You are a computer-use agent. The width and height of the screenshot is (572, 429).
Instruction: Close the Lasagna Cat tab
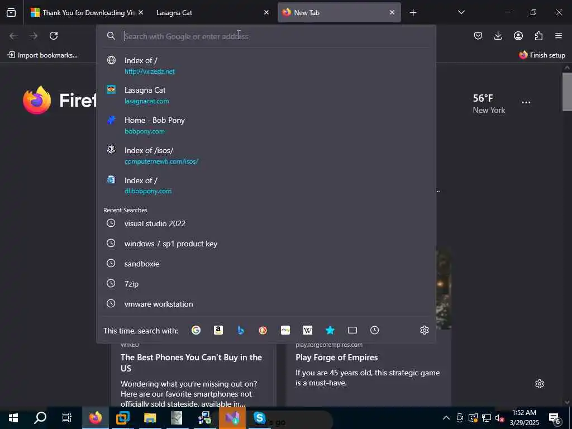[266, 12]
